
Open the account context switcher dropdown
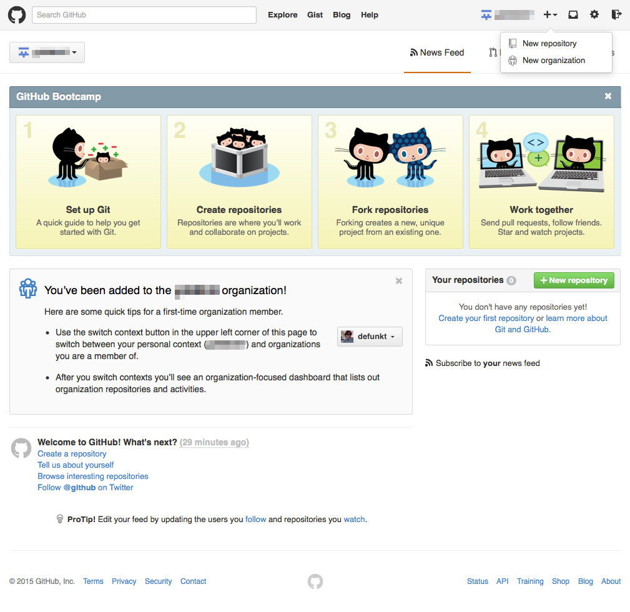pyautogui.click(x=47, y=52)
